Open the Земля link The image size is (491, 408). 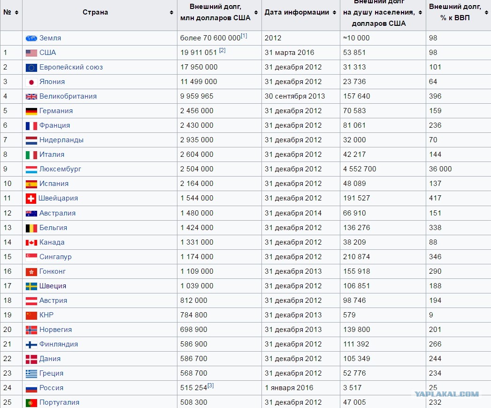click(50, 38)
